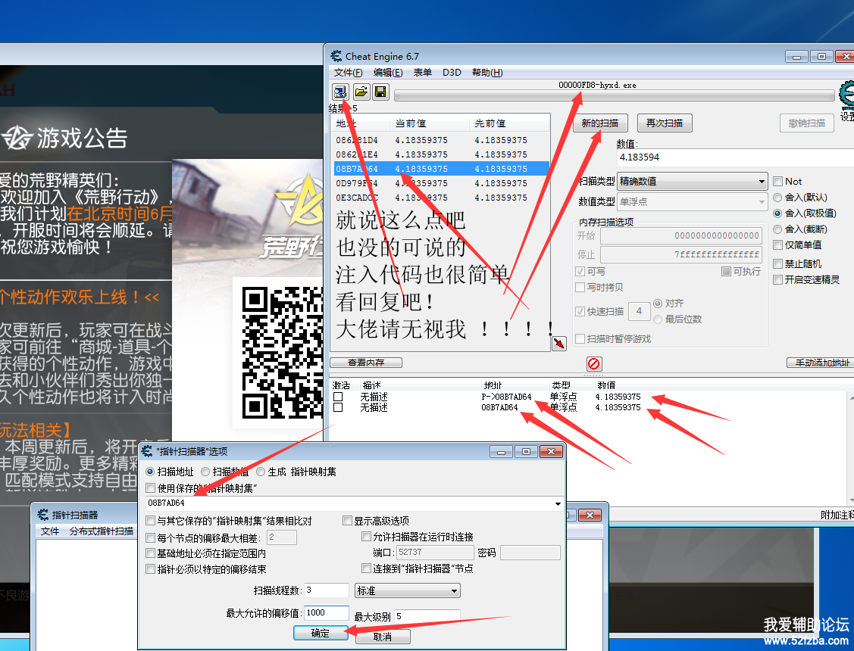854x651 pixels.
Task: Click the open folder icon in Cheat Engine toolbar
Action: (361, 92)
